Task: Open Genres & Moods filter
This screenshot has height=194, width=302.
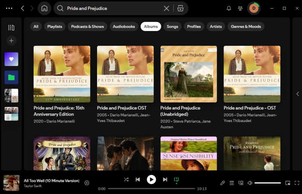Action: point(246,27)
